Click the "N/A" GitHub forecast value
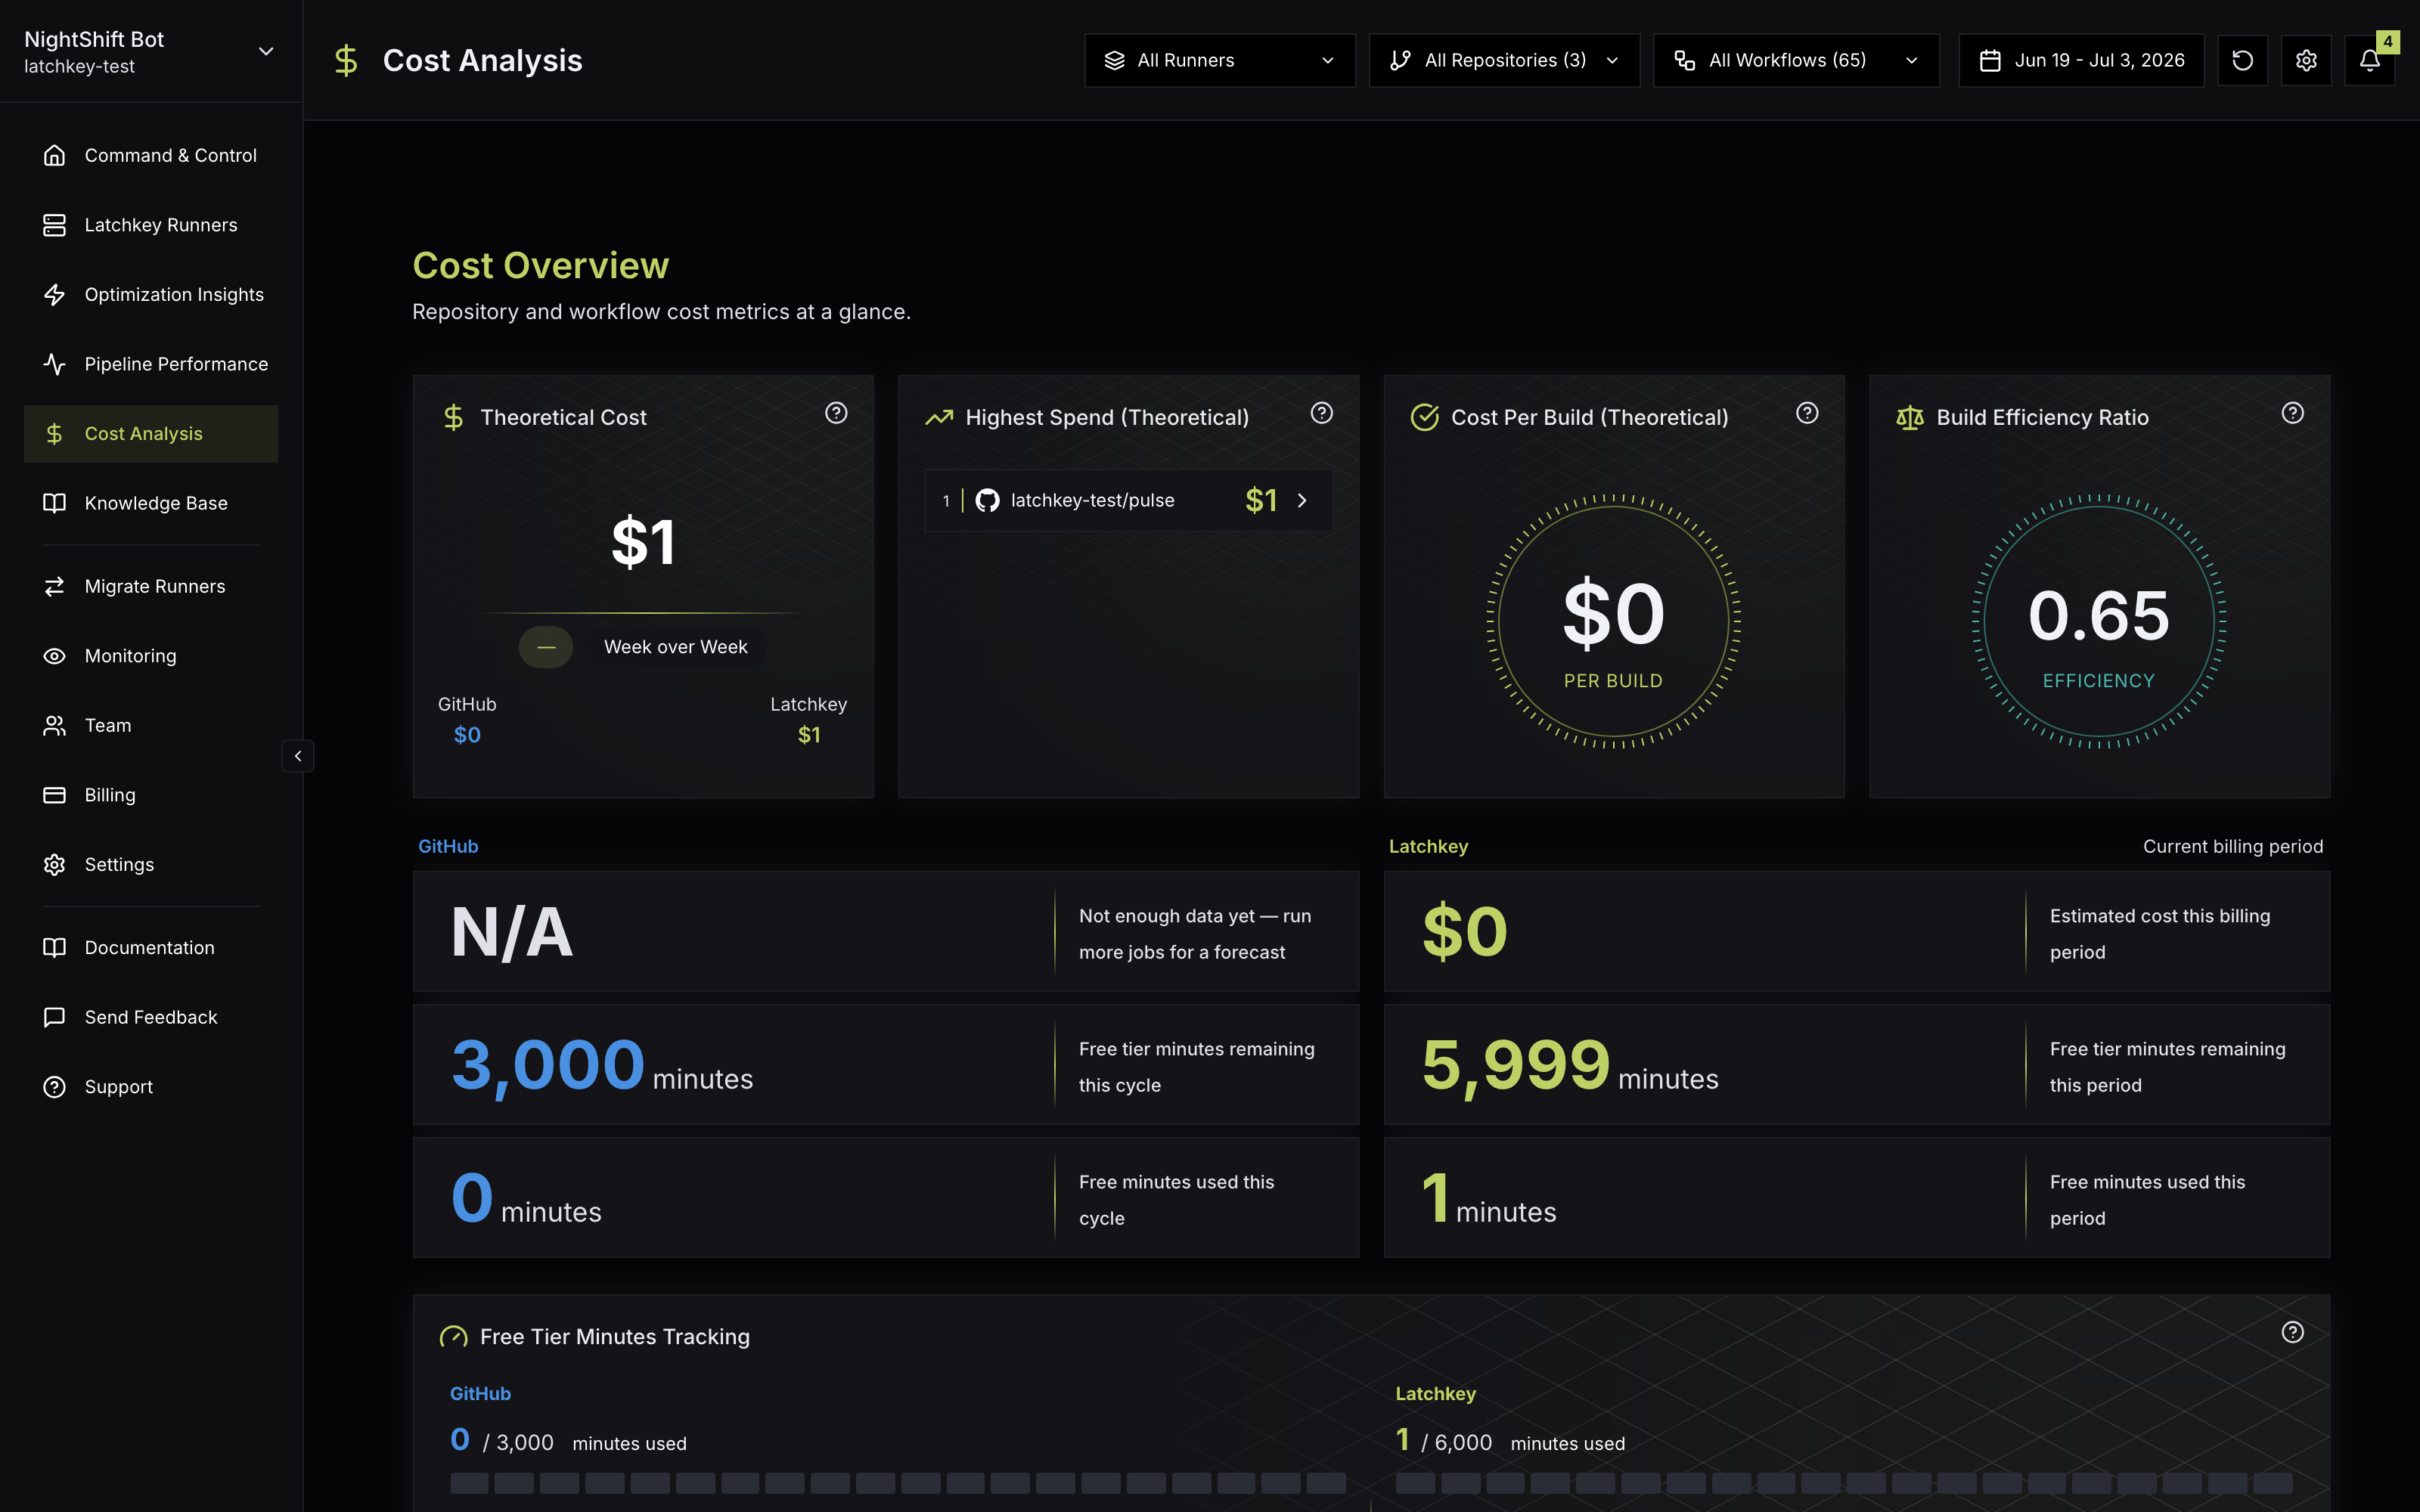2420x1512 pixels. click(x=512, y=932)
